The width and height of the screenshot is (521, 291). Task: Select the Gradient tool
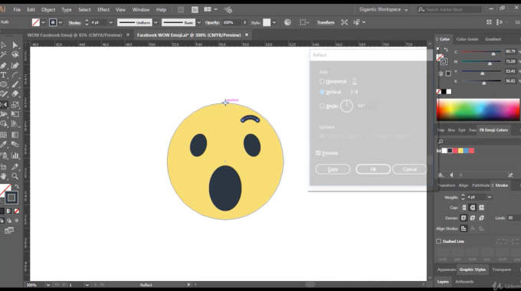pyautogui.click(x=15, y=135)
